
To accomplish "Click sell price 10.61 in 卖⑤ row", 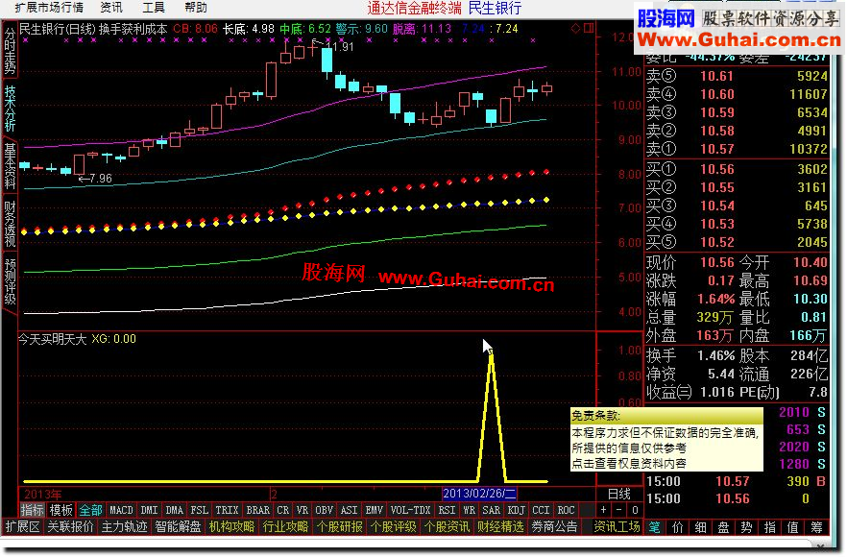I will coord(716,76).
